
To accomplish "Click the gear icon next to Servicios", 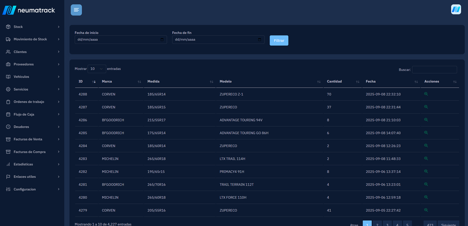I will [8, 89].
